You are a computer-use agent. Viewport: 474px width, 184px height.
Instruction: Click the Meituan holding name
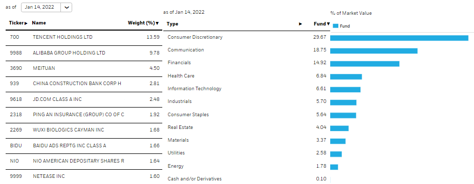pos(44,68)
